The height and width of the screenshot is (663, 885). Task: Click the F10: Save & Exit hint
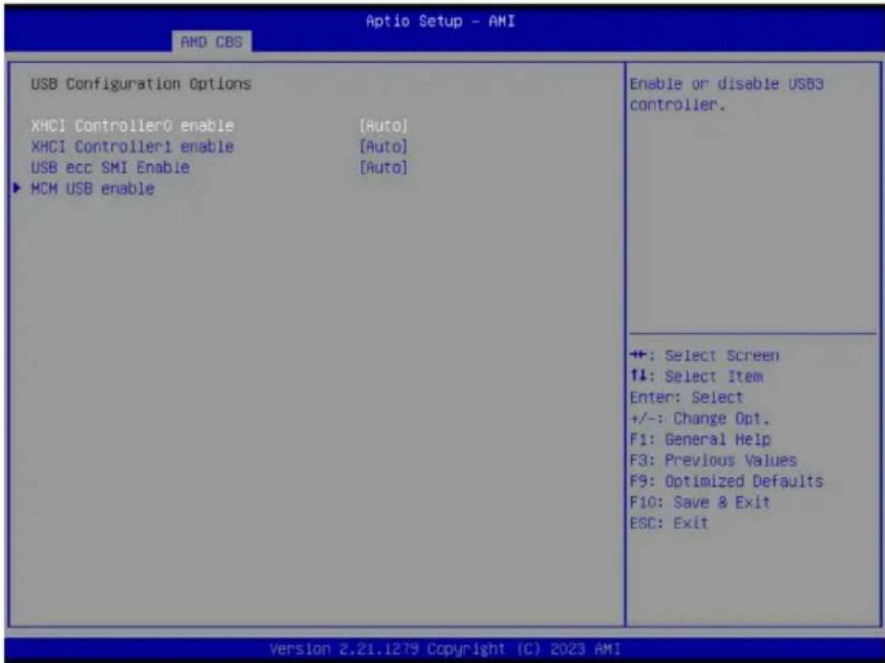[700, 501]
